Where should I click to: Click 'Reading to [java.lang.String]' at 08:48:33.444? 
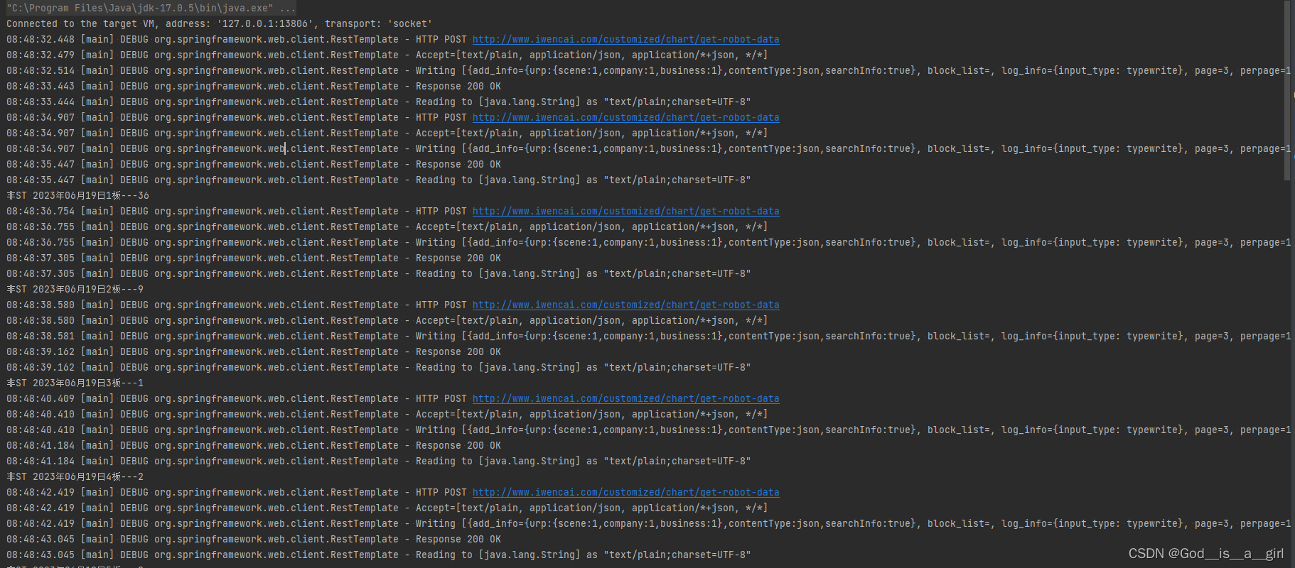[x=498, y=102]
